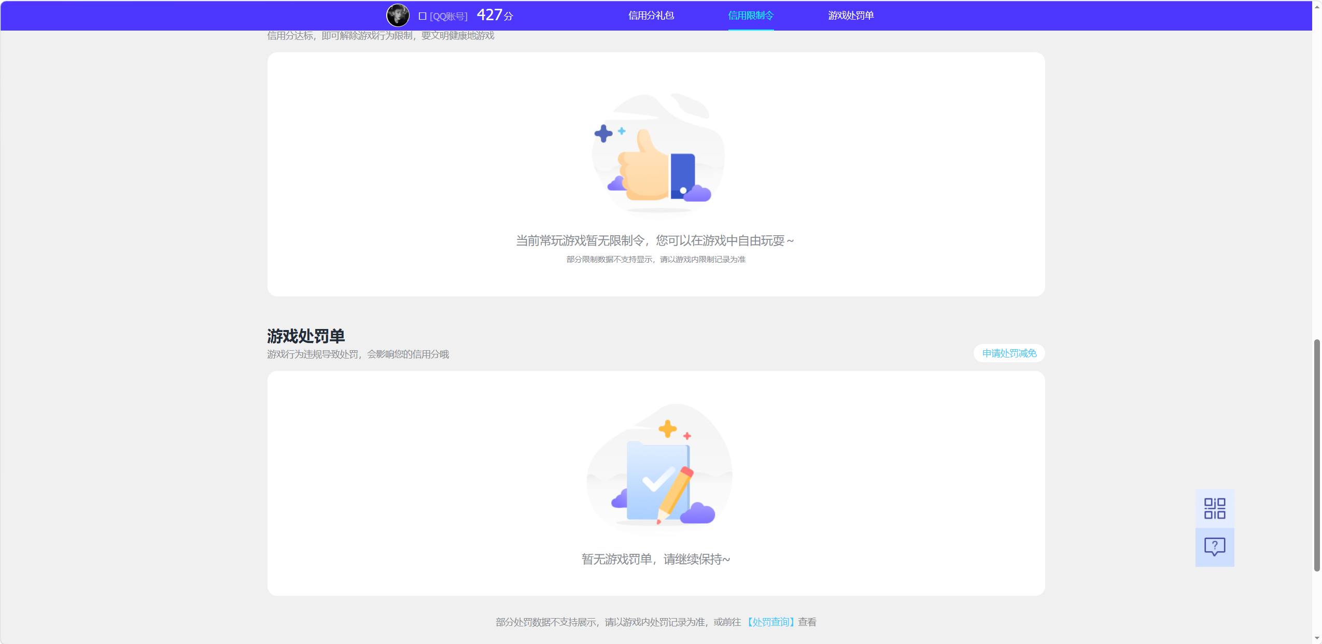
Task: Click text 信用分达标，即可解除游戏行为限制
Action: 340,36
